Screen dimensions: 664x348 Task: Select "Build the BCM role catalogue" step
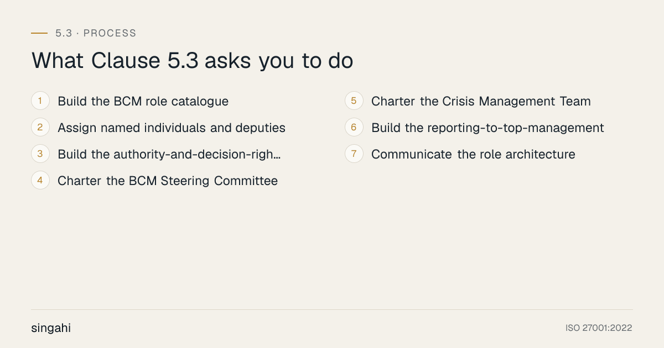click(143, 101)
